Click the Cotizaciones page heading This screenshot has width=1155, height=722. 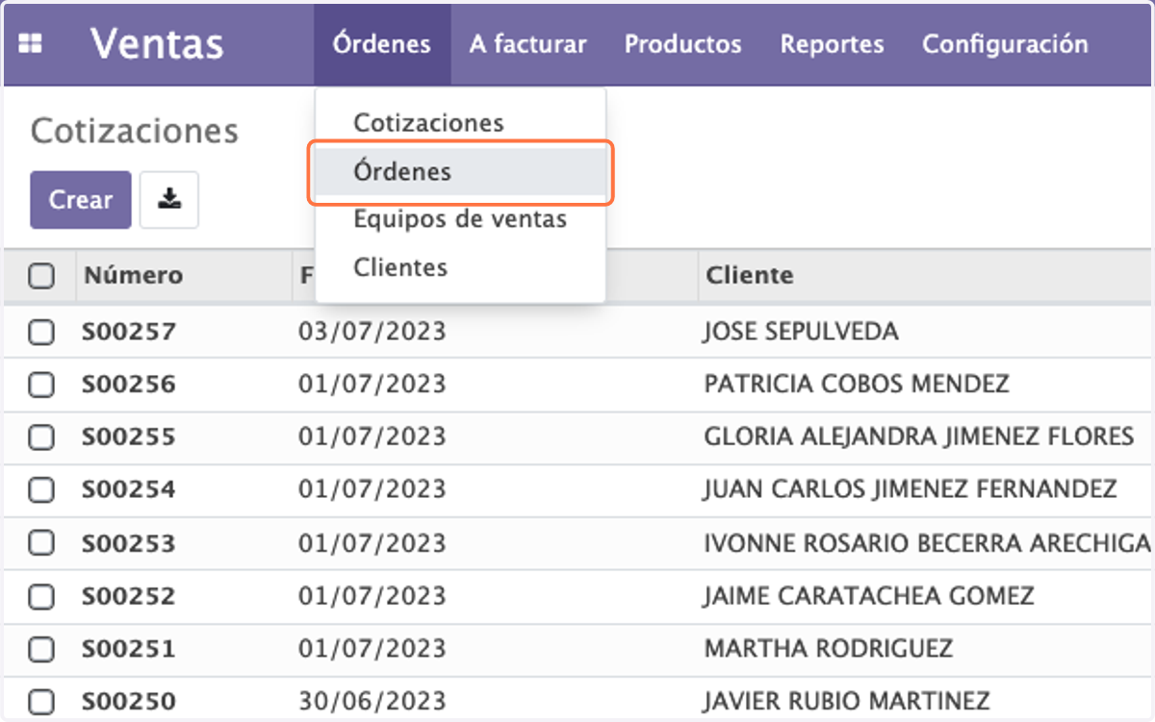pyautogui.click(x=135, y=131)
